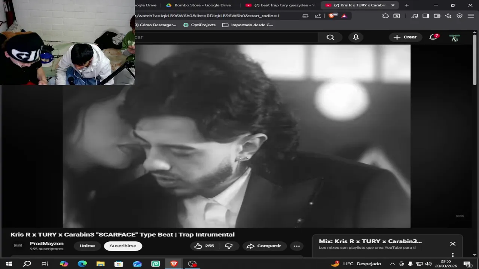
Task: Open the recording app on taskbar
Action: (192, 264)
